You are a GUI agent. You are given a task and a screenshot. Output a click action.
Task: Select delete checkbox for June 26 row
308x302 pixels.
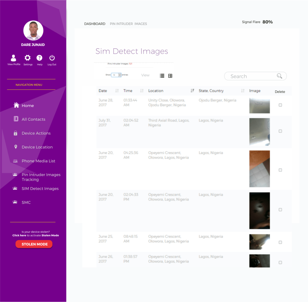click(280, 263)
